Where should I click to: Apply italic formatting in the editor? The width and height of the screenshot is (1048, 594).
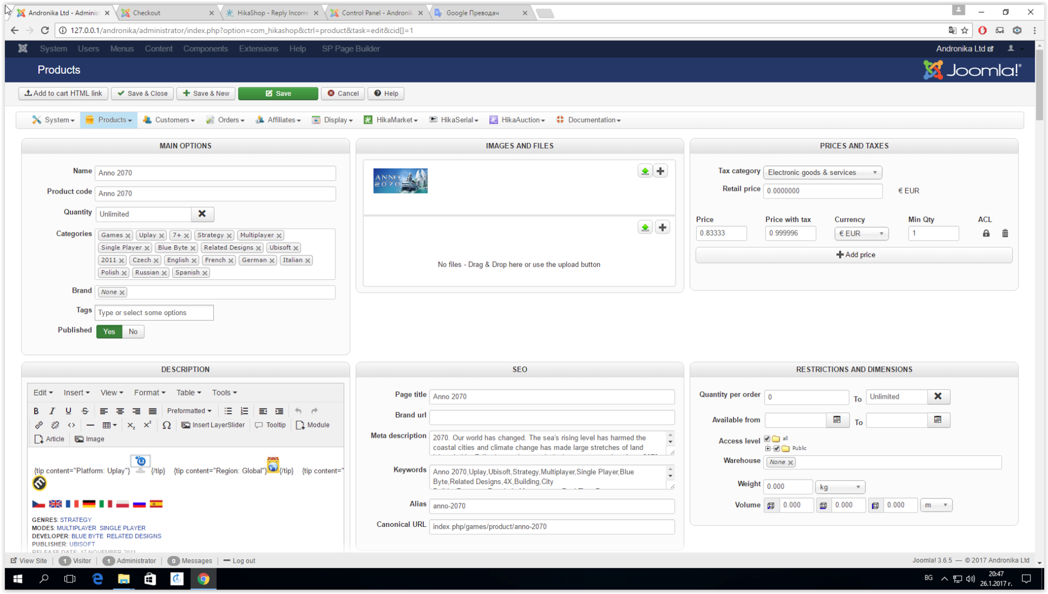point(52,411)
